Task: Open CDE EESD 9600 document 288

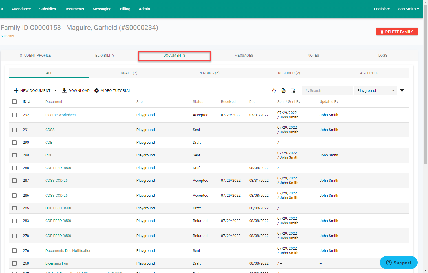Action: pos(58,168)
